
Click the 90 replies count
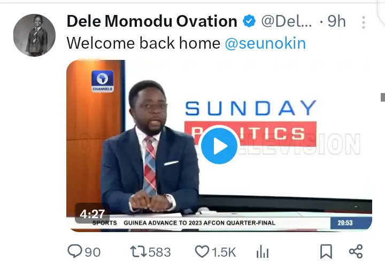point(93,252)
